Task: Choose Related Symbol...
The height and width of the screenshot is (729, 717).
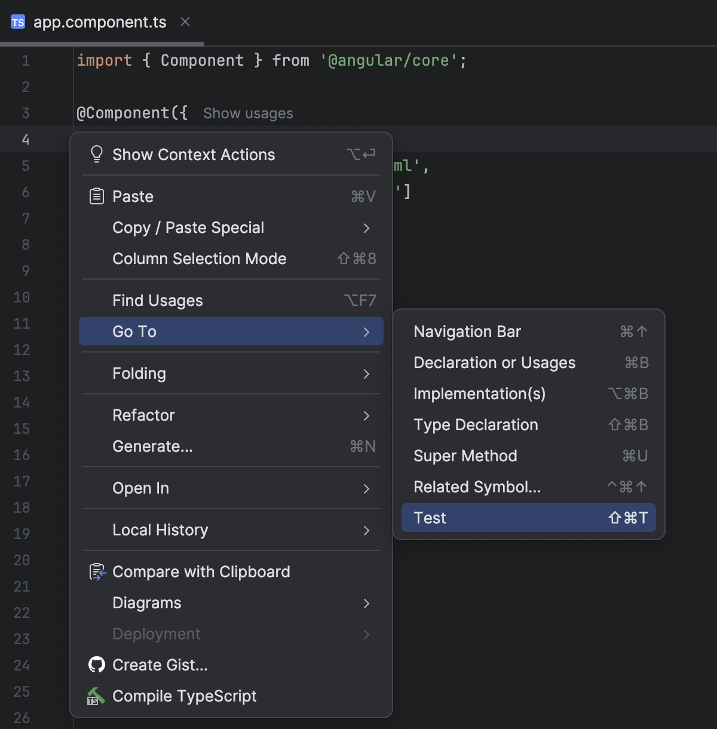Action: [x=529, y=486]
